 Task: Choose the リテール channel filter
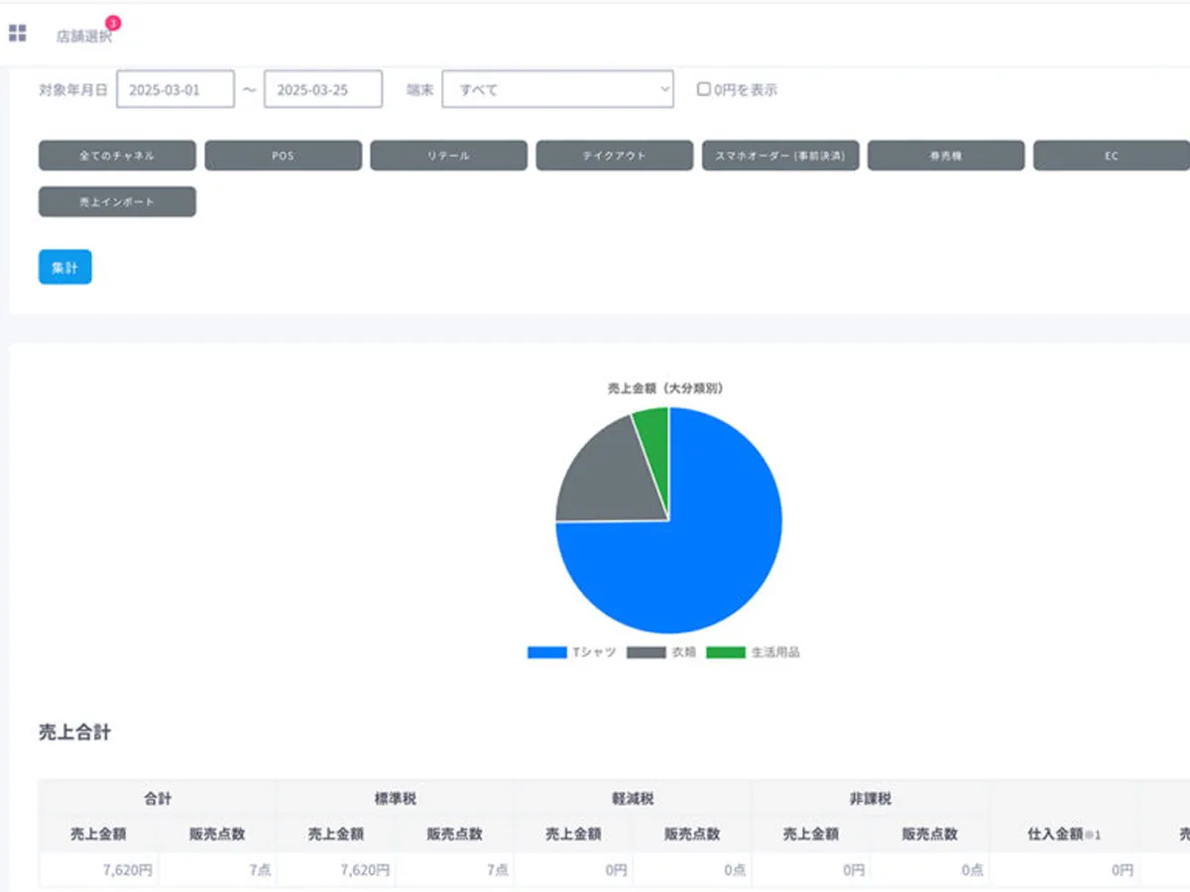pos(448,156)
